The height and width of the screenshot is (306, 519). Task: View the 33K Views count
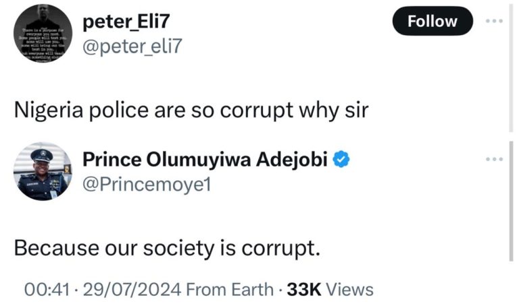point(330,290)
